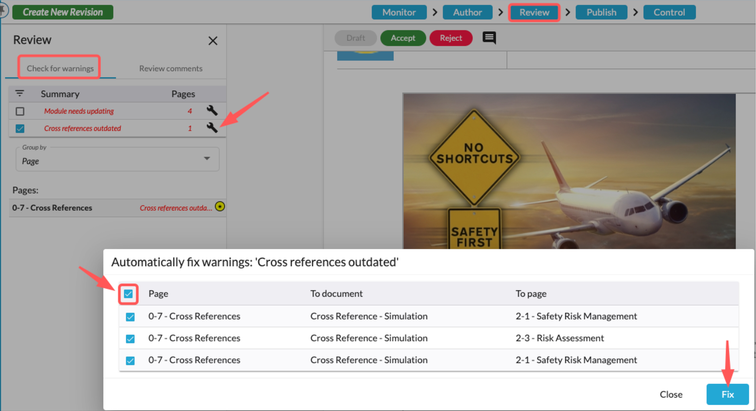This screenshot has width=756, height=411.
Task: Go to the Monitor stage
Action: (x=399, y=12)
